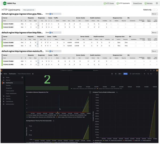Click the Grafana logo icon

tap(2, 71)
